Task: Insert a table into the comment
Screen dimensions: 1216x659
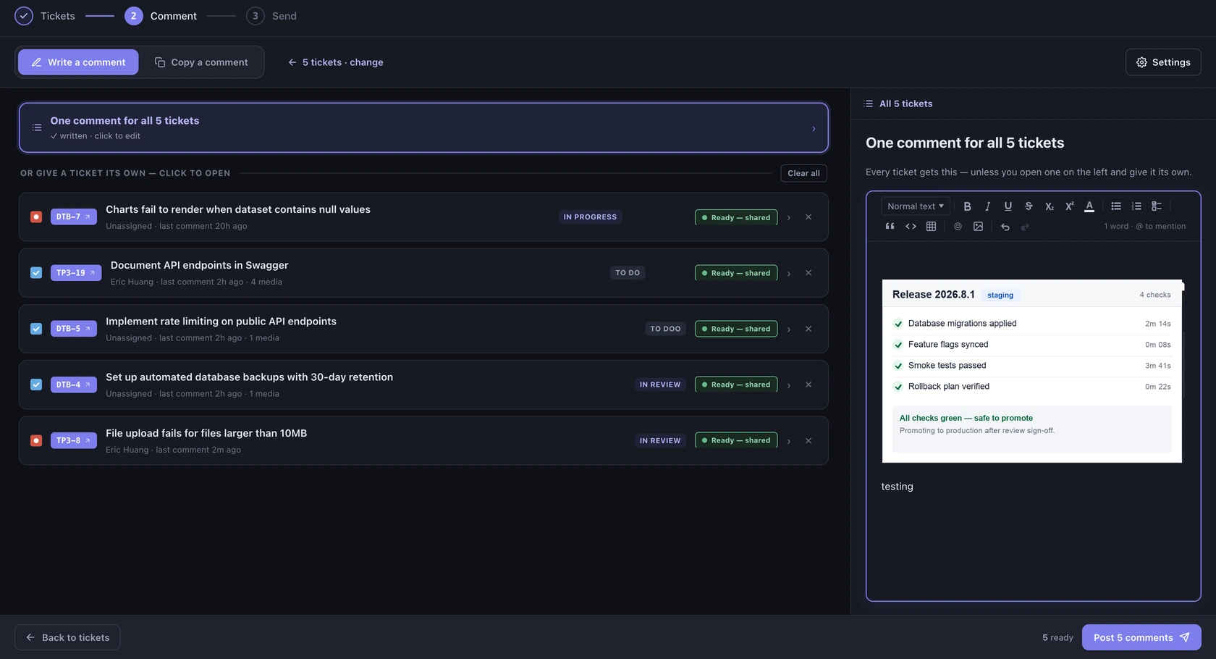Action: (931, 227)
